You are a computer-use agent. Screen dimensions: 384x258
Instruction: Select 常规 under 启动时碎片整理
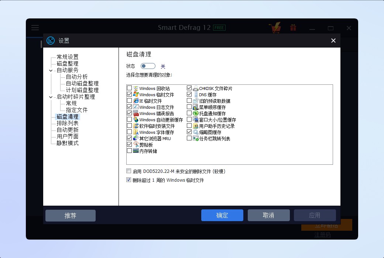(x=71, y=104)
